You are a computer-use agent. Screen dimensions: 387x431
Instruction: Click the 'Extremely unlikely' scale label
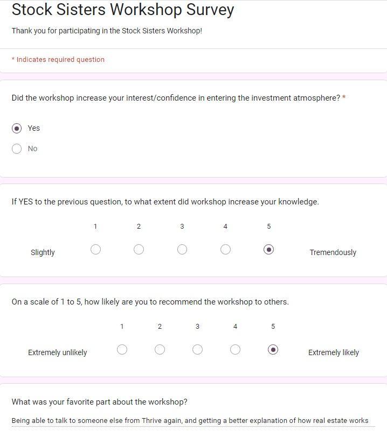coord(57,352)
